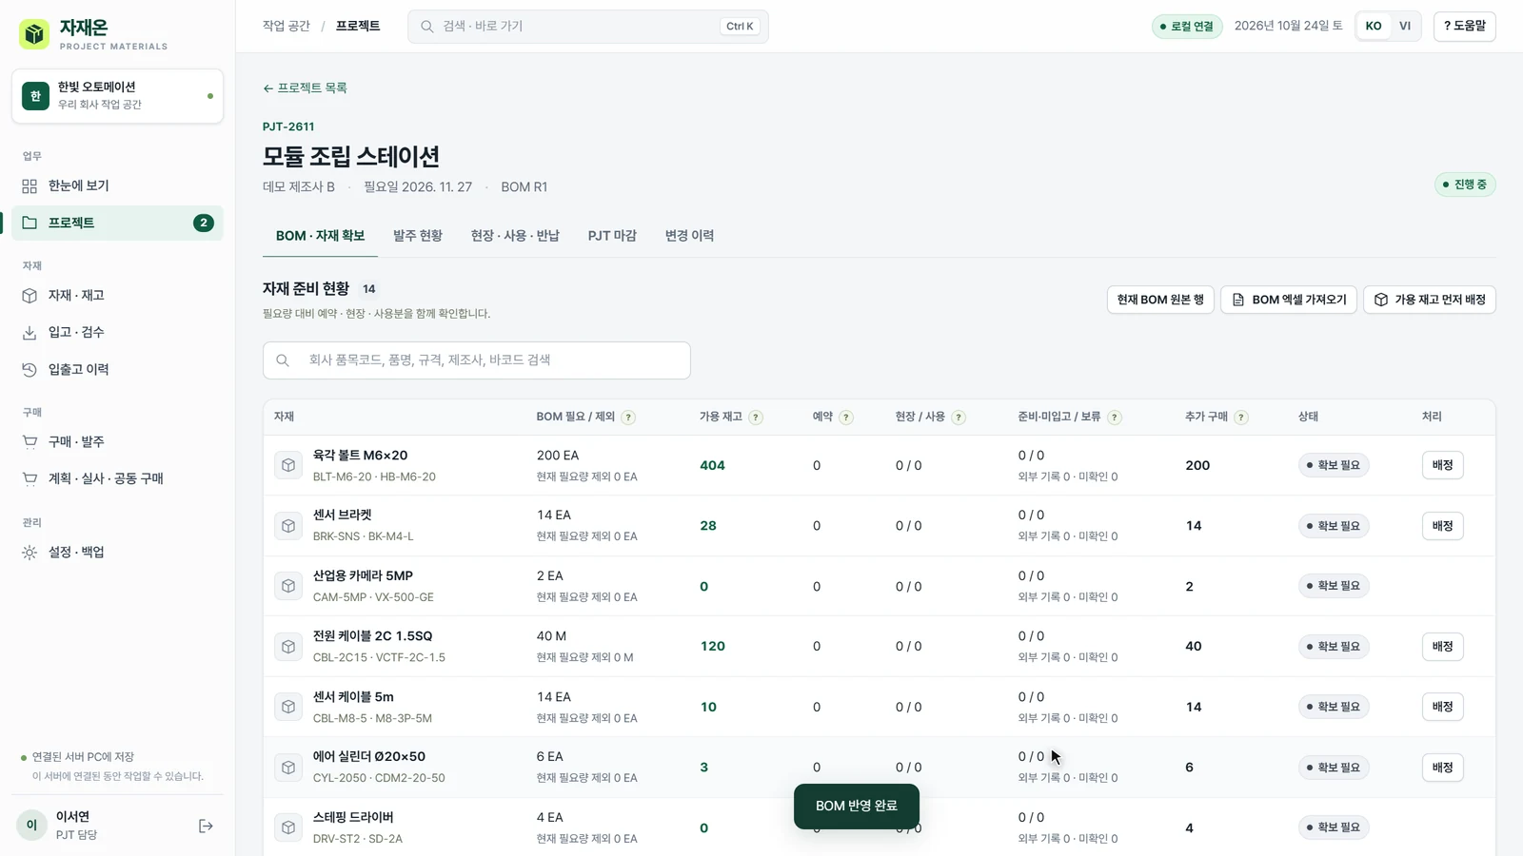Image resolution: width=1523 pixels, height=856 pixels.
Task: Click 배정 for 육각 볼트 M6×20
Action: coord(1443,465)
